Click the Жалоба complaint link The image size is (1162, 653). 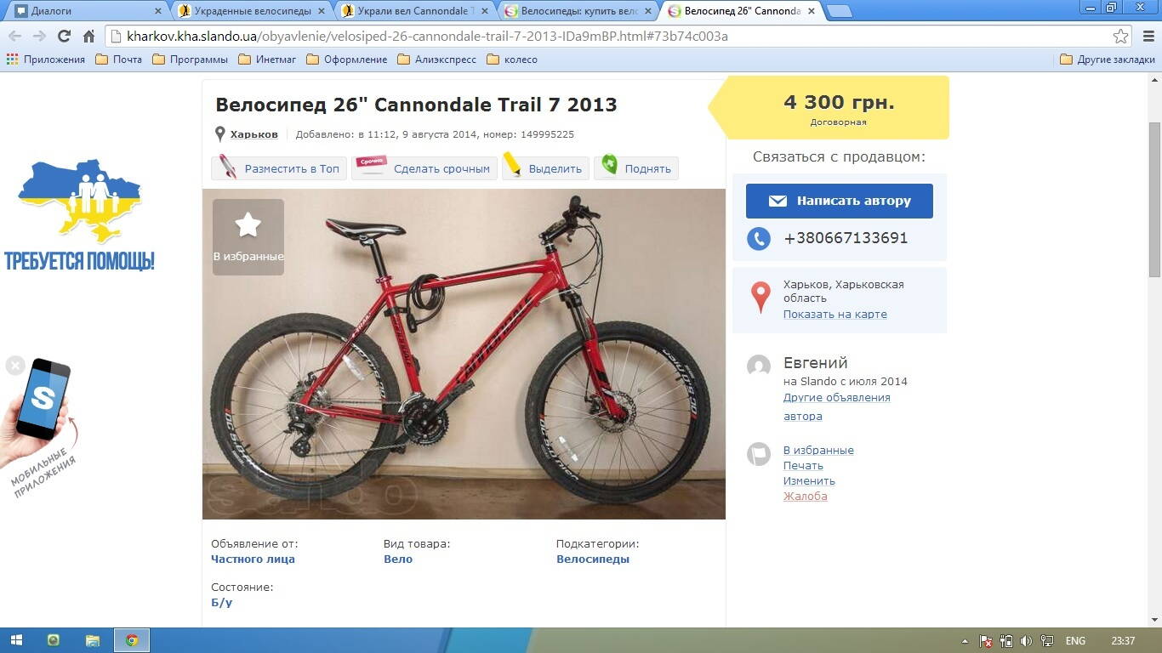coord(805,496)
